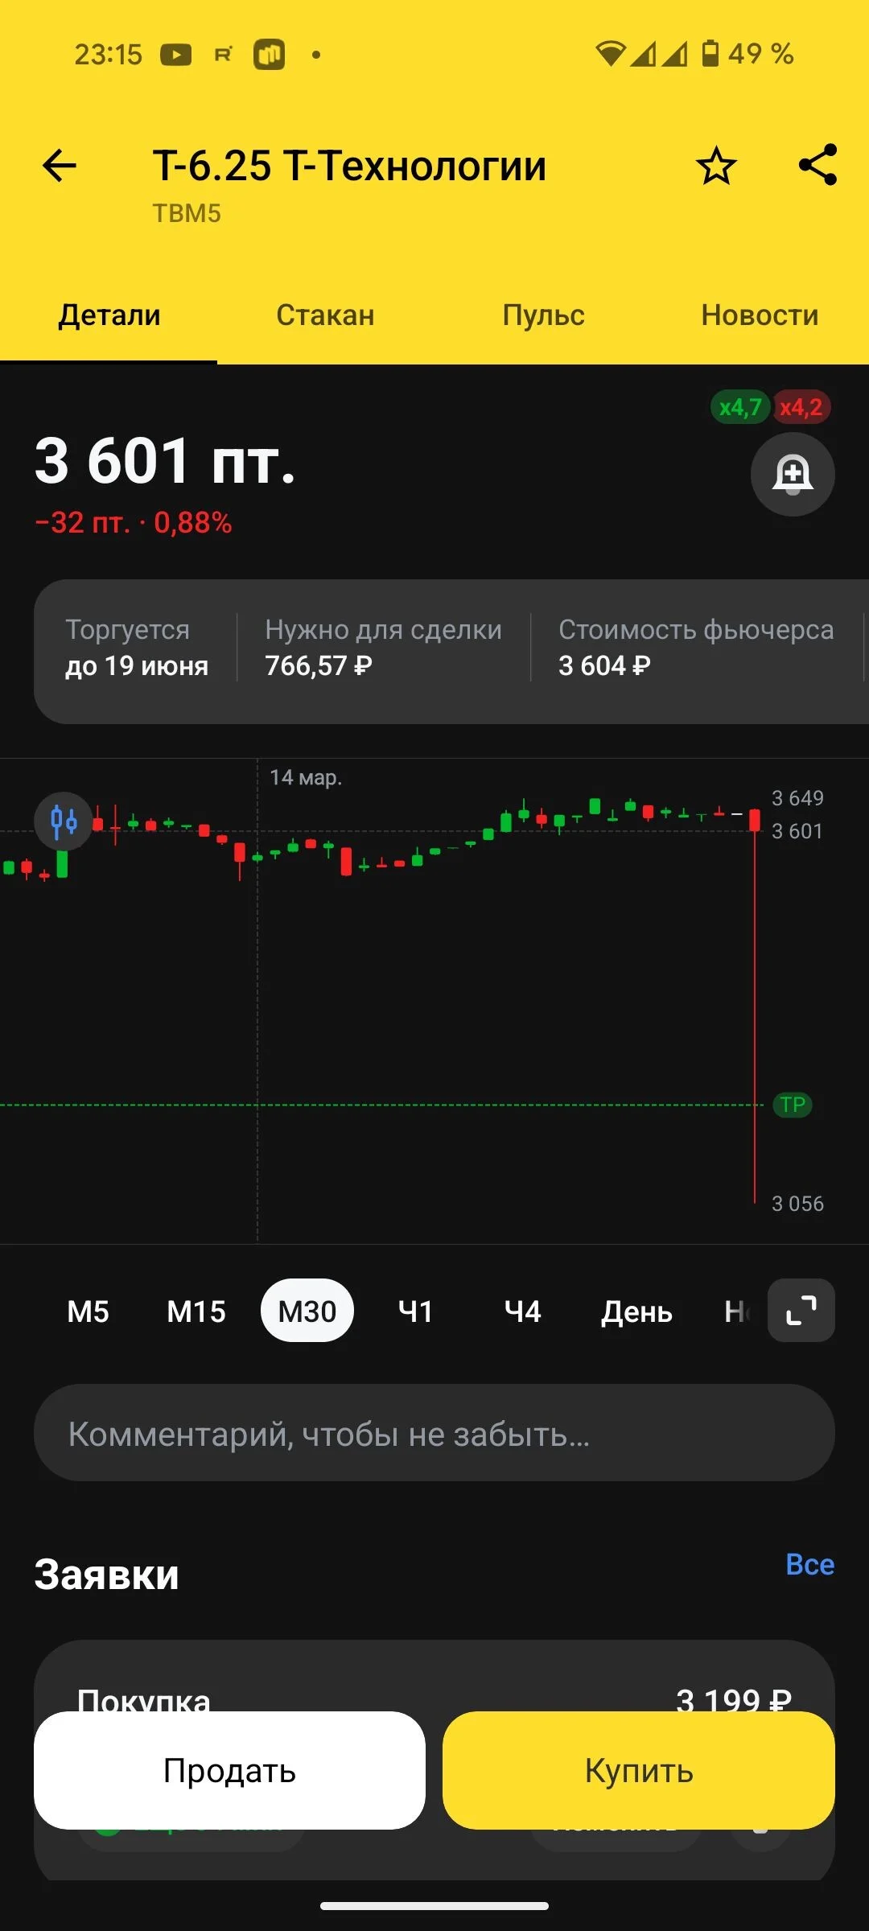Tap the 3 649 chart price label
The image size is (869, 1931).
pos(797,798)
